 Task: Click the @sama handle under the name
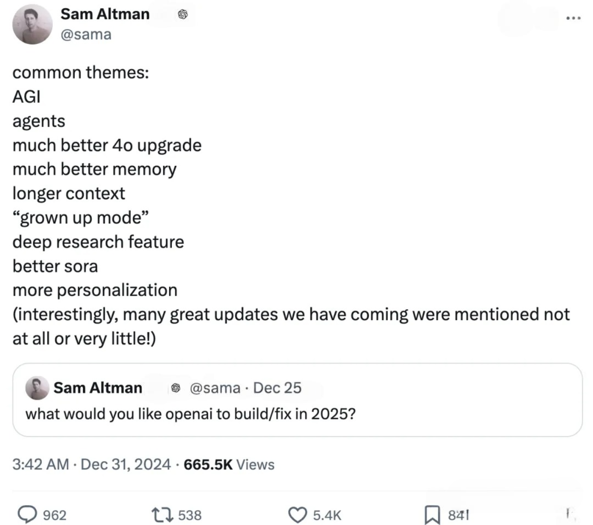86,34
